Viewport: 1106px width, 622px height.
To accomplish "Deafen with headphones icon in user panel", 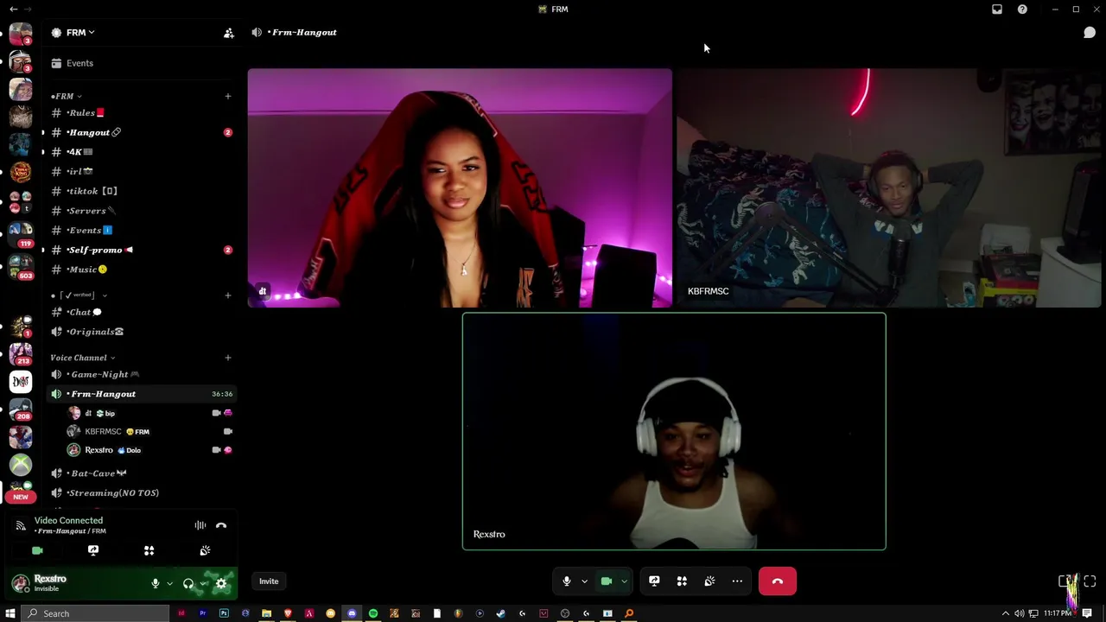I will pos(188,584).
